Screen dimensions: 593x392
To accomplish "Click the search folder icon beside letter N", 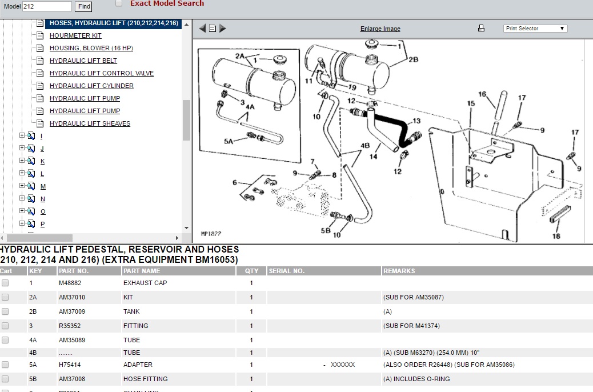I will (31, 199).
